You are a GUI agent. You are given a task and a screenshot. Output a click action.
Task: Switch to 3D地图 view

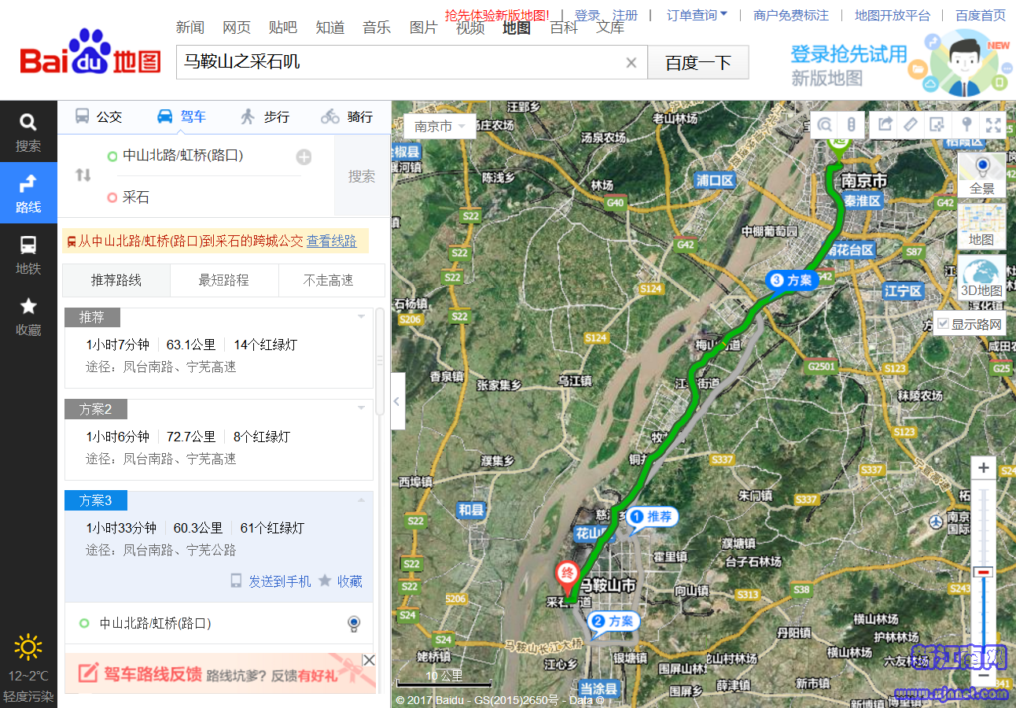pyautogui.click(x=982, y=277)
